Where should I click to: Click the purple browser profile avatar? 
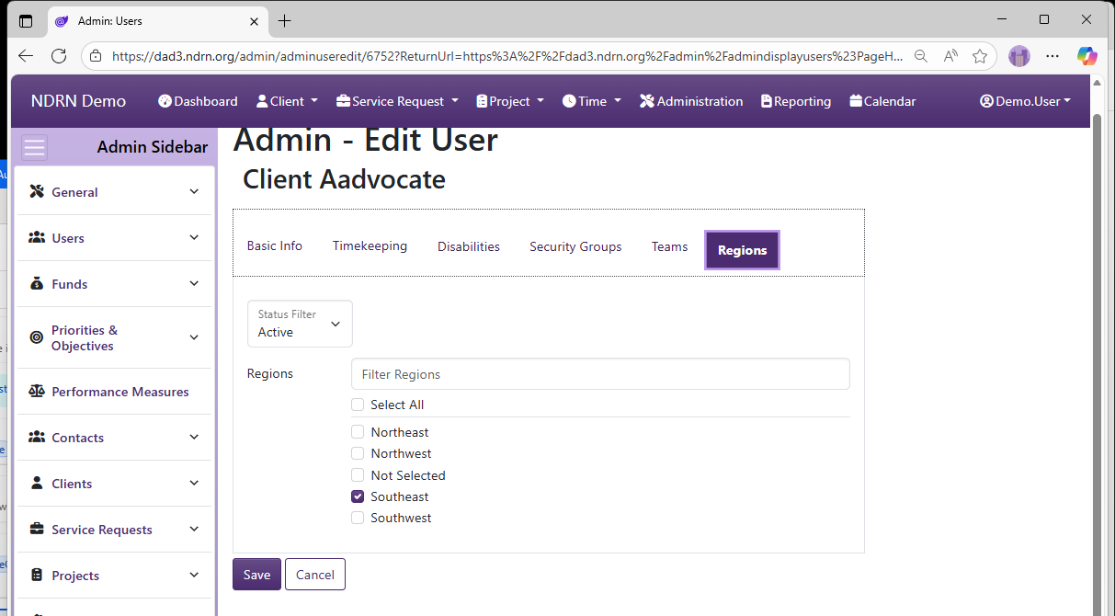pyautogui.click(x=1019, y=56)
